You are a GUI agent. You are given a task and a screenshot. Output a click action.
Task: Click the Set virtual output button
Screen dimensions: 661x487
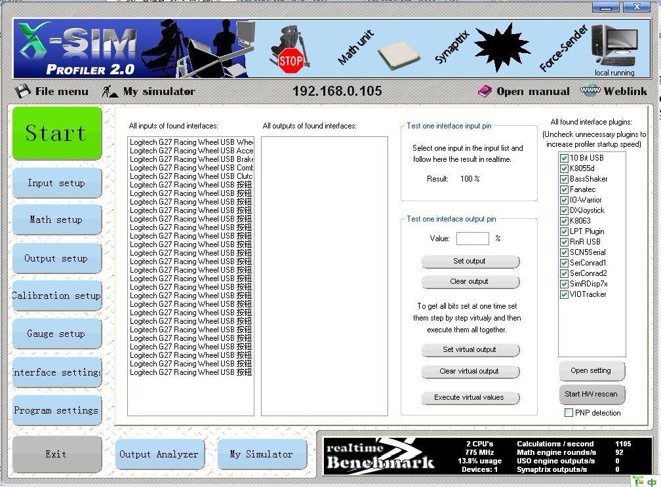tap(470, 350)
